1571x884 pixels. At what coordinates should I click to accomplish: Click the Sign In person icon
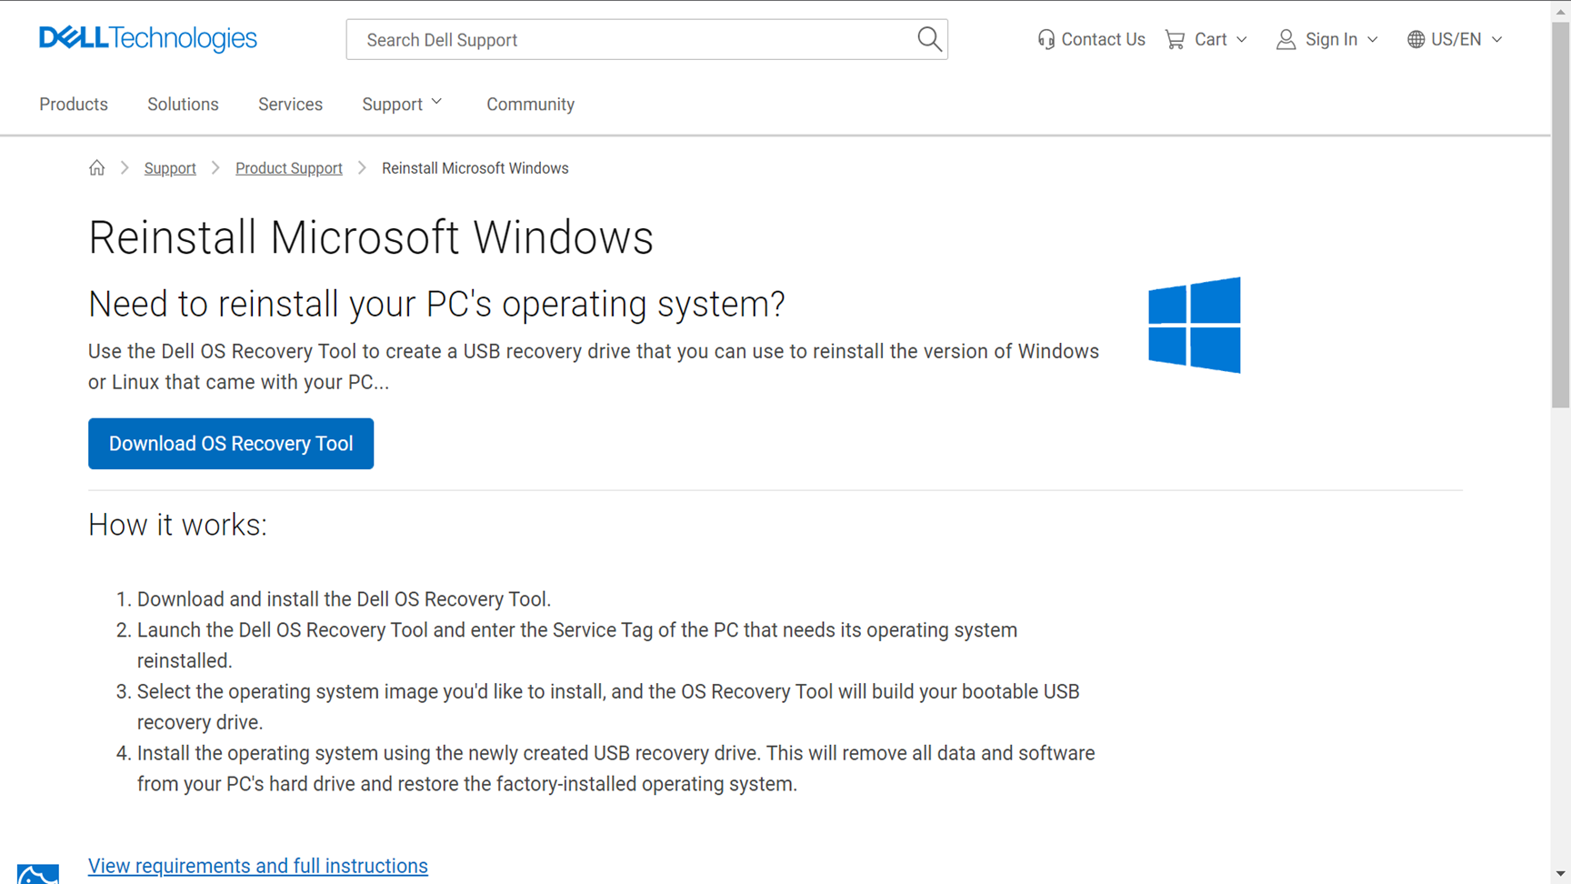[1285, 39]
